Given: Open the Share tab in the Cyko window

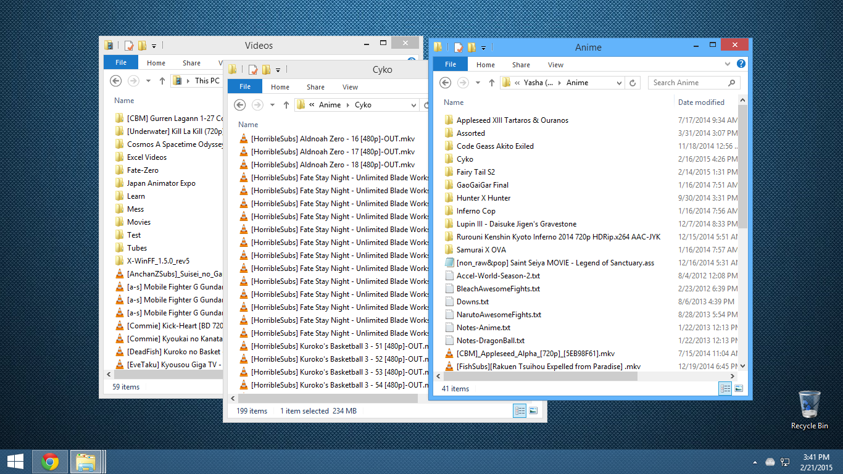Looking at the screenshot, I should click(315, 87).
